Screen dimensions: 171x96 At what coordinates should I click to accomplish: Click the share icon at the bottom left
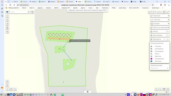[7, 89]
